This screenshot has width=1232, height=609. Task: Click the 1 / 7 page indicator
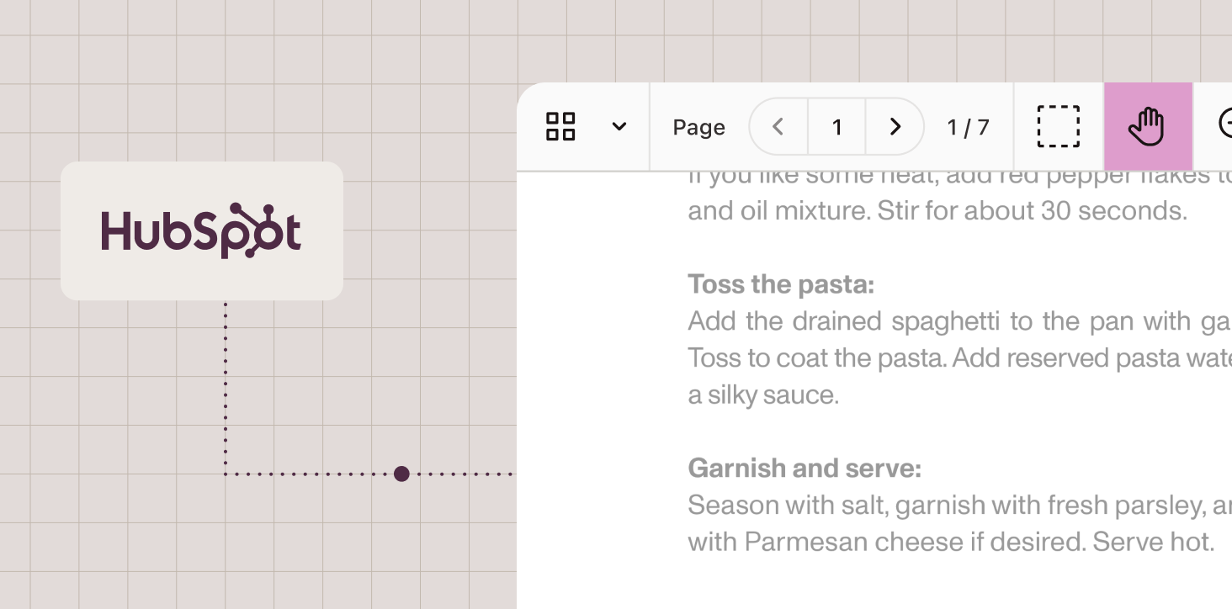(x=968, y=126)
